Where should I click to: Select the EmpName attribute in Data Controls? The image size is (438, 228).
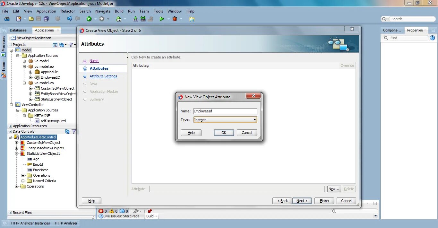coord(40,170)
